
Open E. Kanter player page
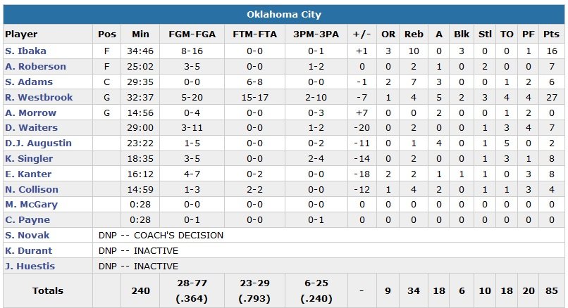27,174
